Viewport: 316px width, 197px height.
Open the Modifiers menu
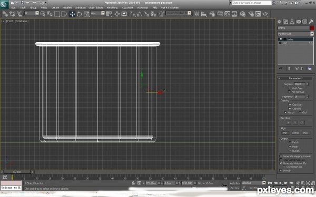pos(67,8)
